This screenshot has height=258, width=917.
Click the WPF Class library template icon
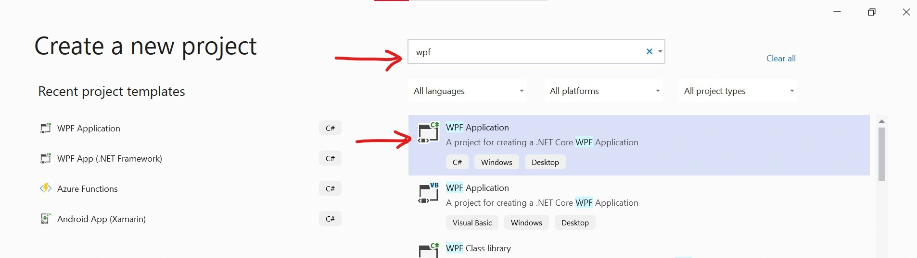point(429,250)
